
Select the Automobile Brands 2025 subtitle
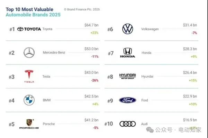point(33,14)
